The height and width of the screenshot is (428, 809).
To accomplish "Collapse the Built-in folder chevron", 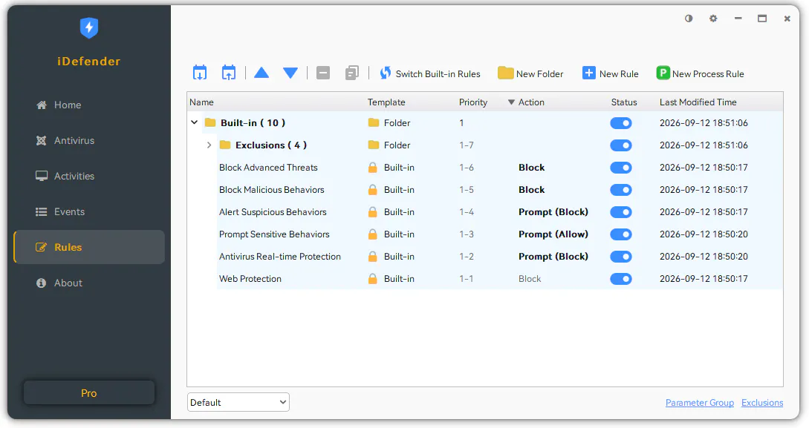I will (195, 122).
